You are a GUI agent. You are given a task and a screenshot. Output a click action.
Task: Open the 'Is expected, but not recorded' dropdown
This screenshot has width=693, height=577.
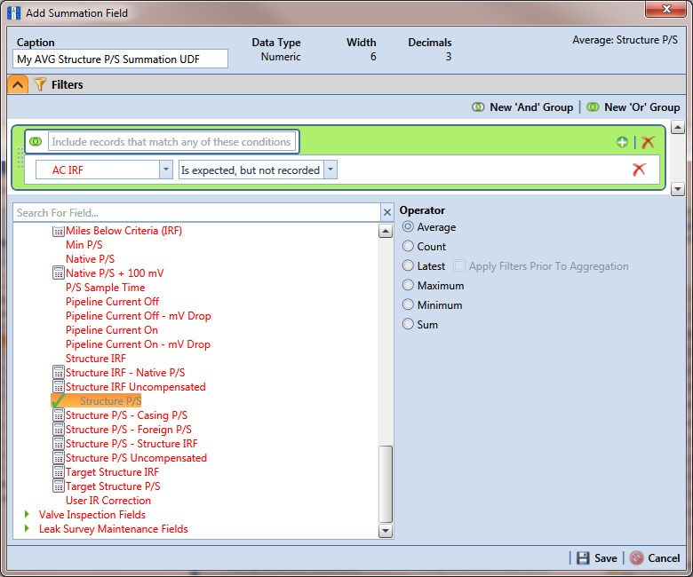(x=331, y=170)
